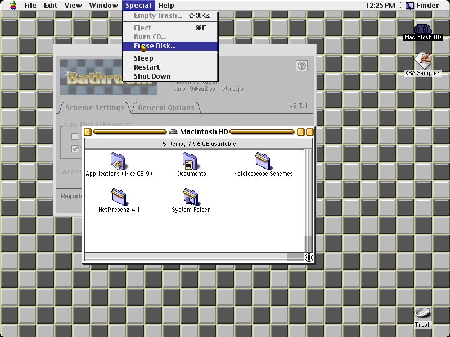Select the Applications (Mac OS 9) folder

click(119, 165)
